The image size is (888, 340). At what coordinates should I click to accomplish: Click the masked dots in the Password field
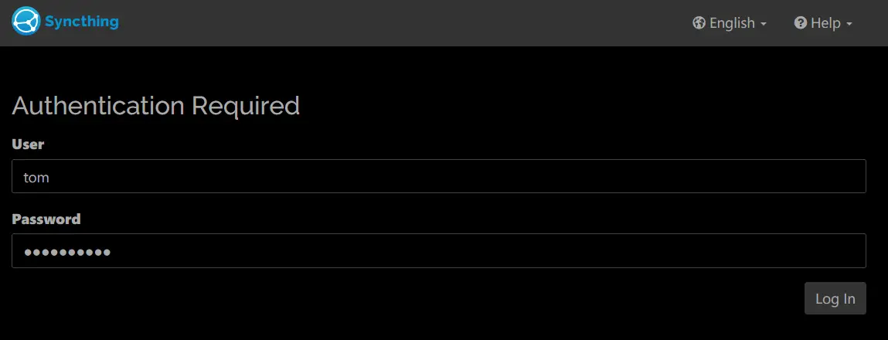[66, 252]
